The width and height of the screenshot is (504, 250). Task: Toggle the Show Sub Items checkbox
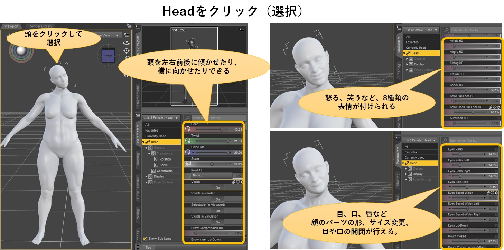click(x=145, y=239)
